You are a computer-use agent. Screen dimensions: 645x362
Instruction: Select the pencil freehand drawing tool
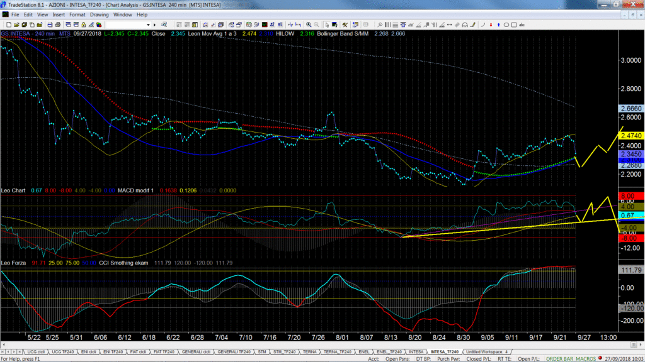point(473,25)
